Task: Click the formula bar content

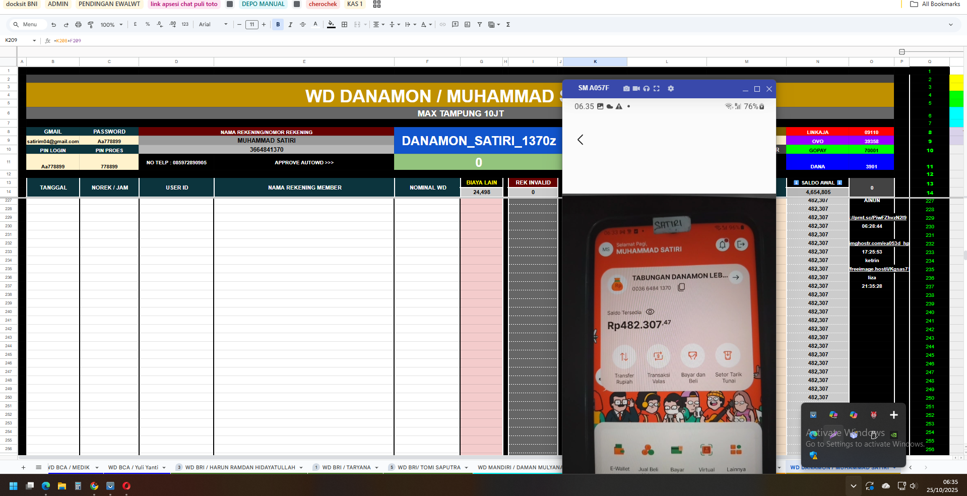Action: pos(68,41)
